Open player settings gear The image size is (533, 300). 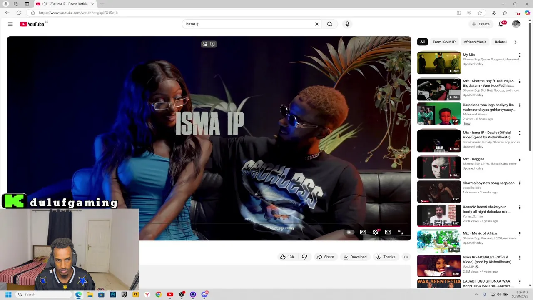click(x=376, y=232)
